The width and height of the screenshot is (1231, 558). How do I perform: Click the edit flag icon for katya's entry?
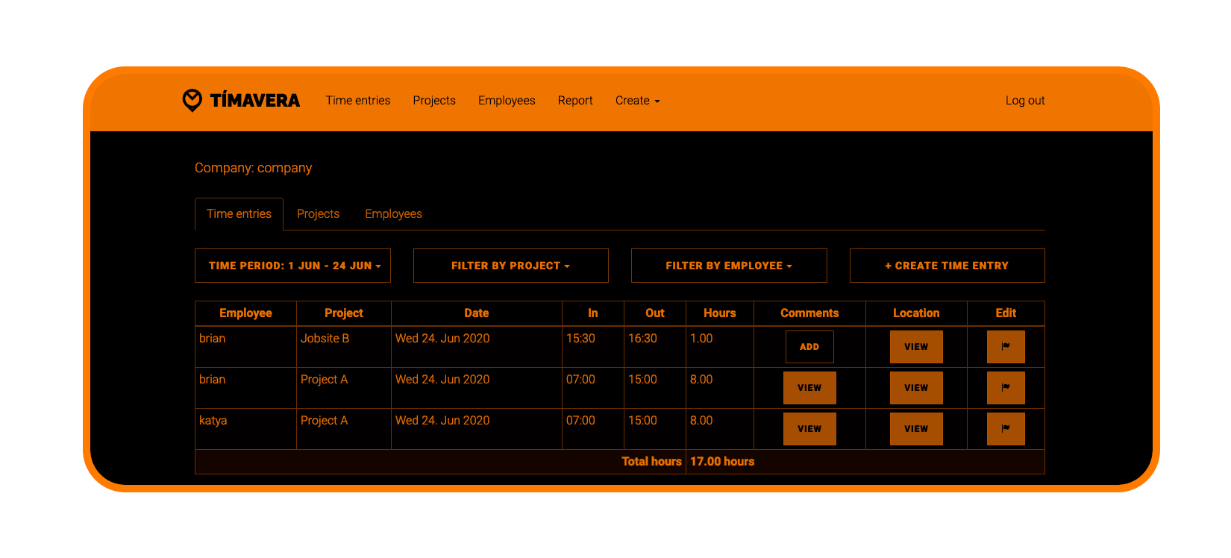1006,429
